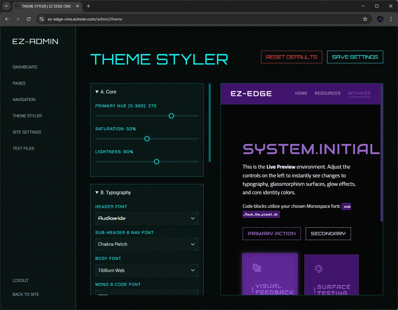Click the address bar URL
This screenshot has height=310, width=398.
pyautogui.click(x=85, y=19)
